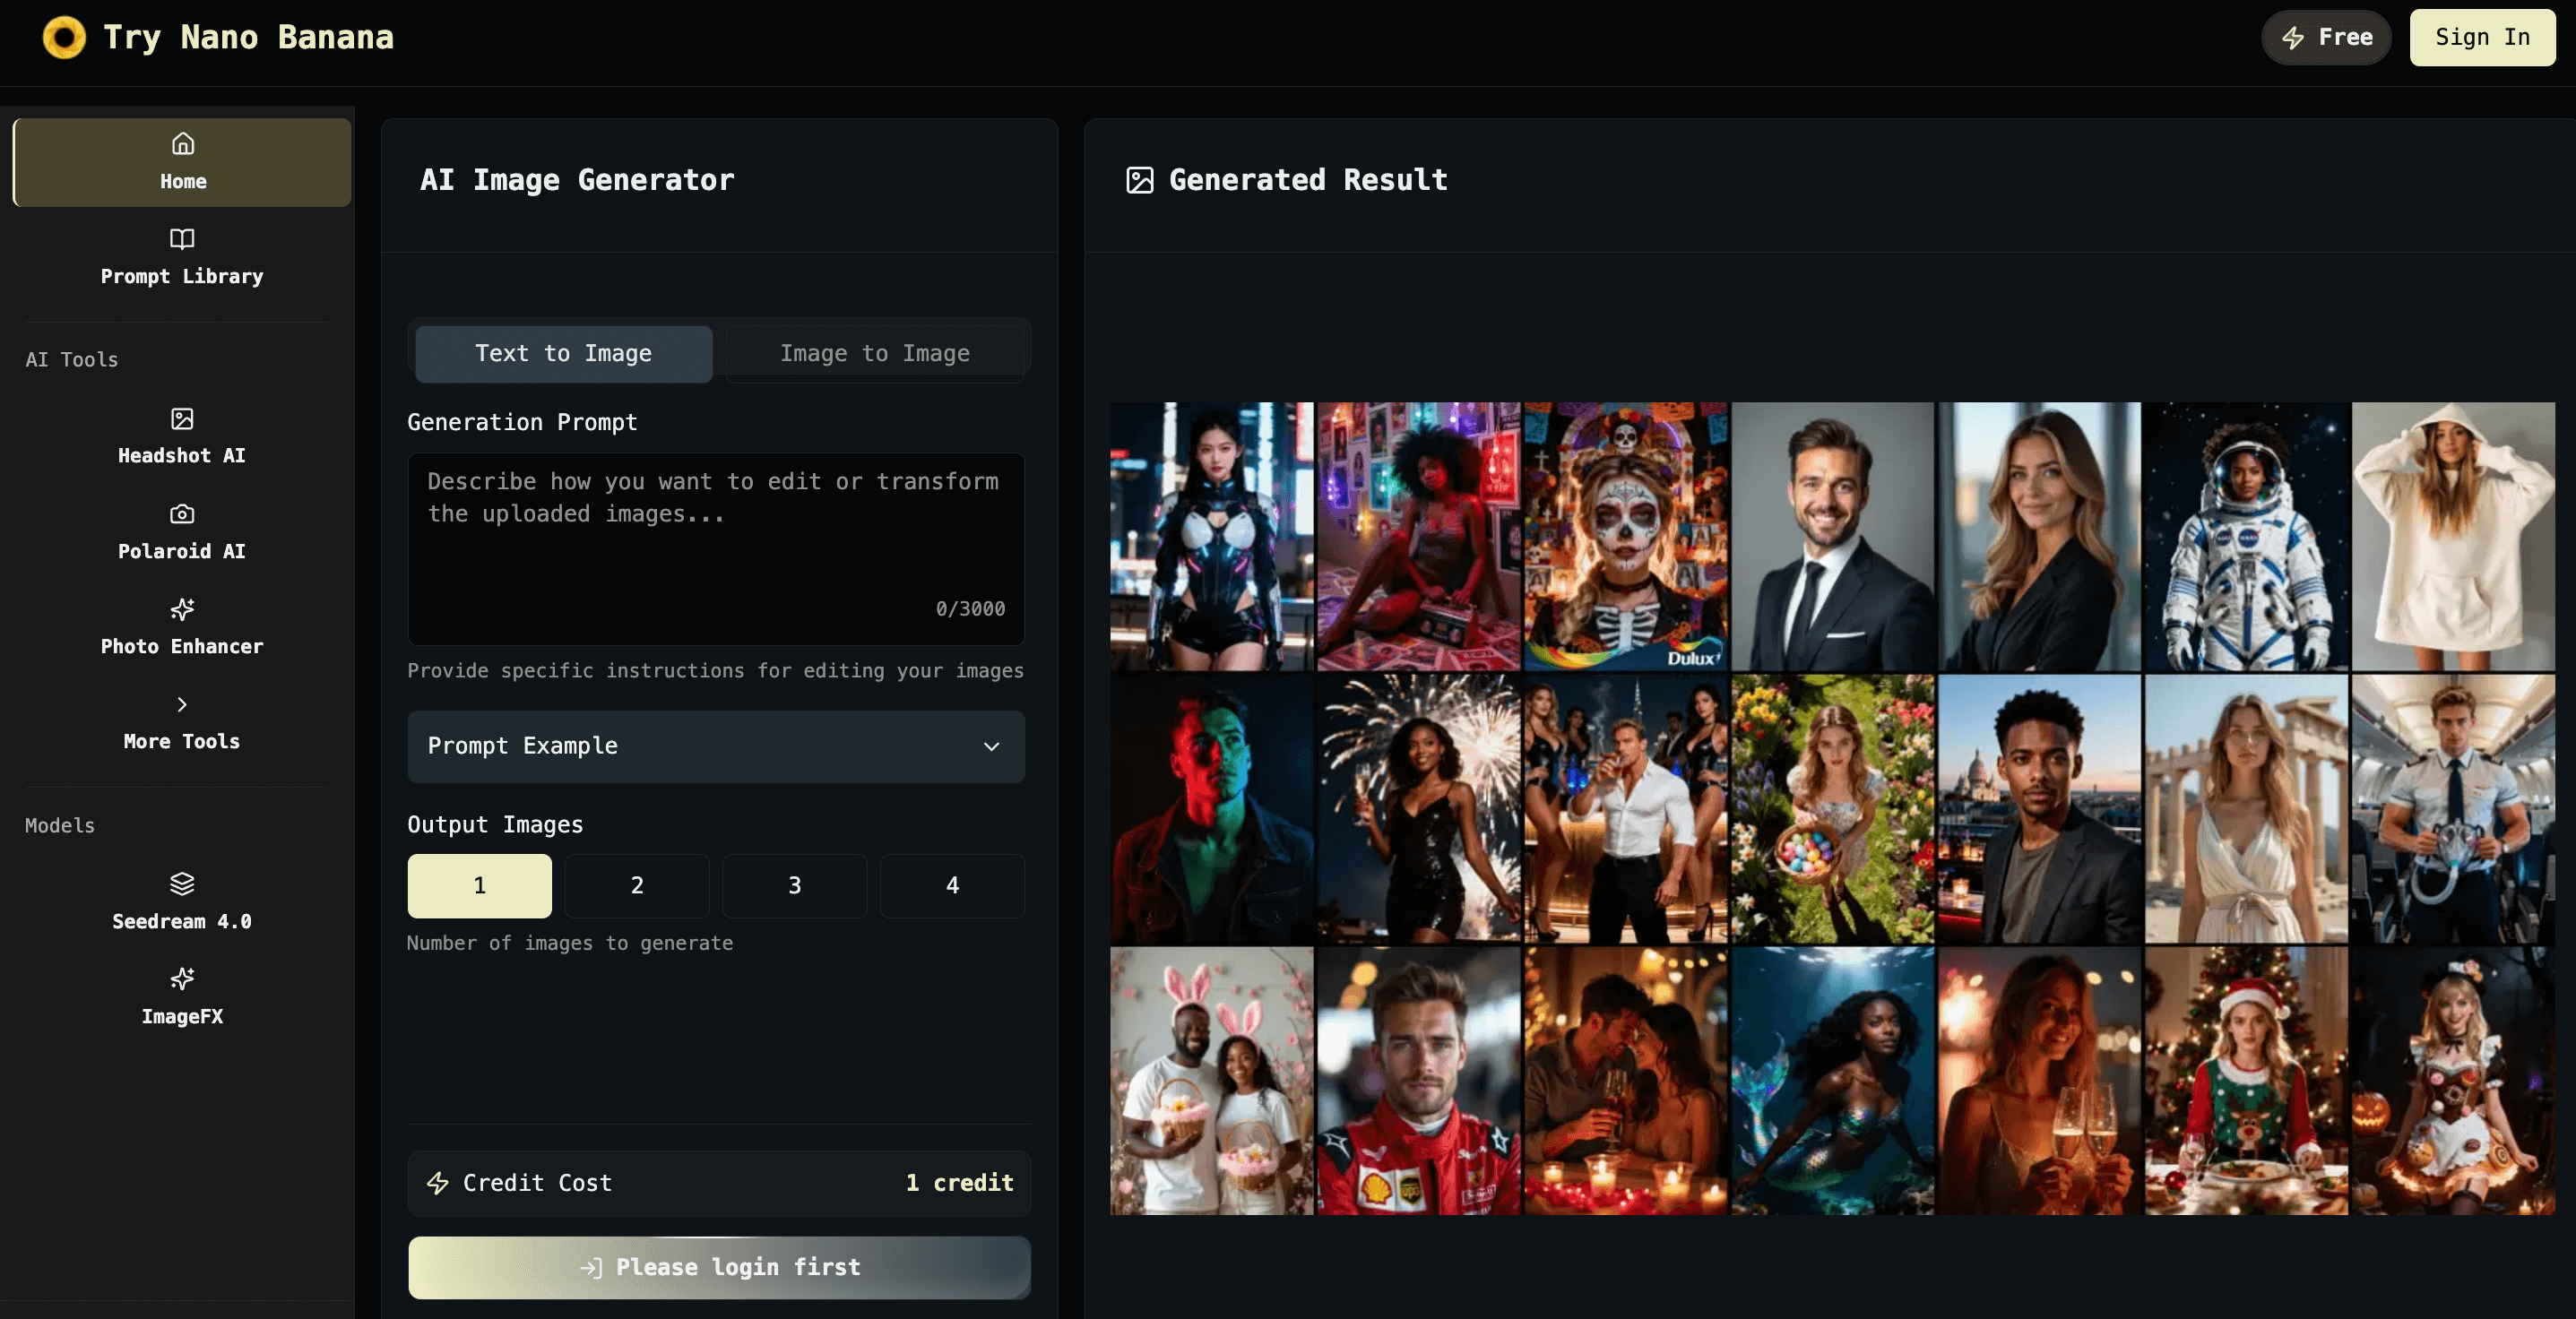
Task: Set output images to 3
Action: point(794,885)
